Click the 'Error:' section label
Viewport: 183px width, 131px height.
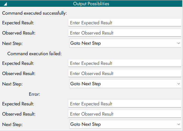(34, 94)
